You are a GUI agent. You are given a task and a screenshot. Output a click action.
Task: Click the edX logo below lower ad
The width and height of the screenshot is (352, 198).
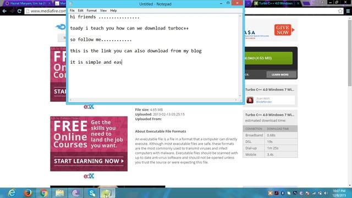point(89,176)
